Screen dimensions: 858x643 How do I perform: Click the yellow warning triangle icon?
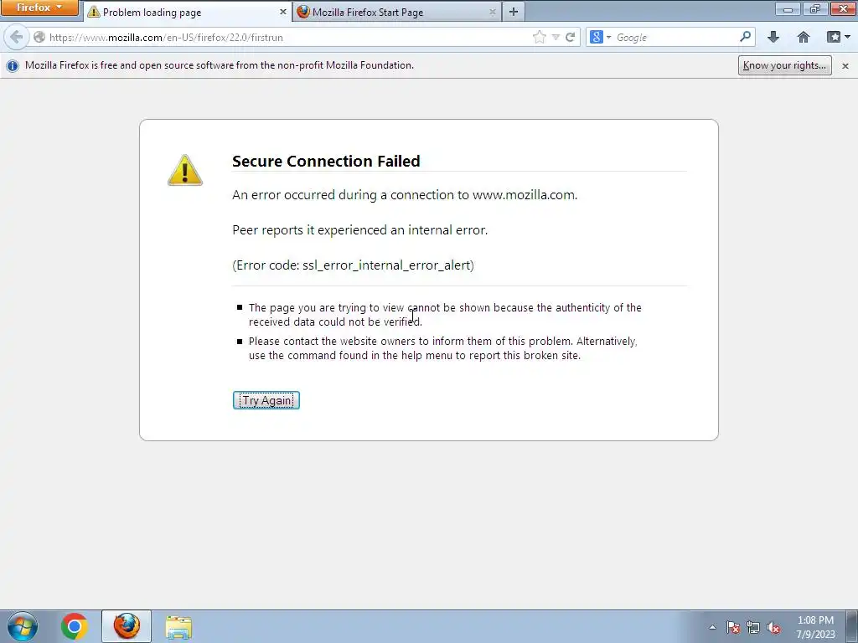(185, 170)
